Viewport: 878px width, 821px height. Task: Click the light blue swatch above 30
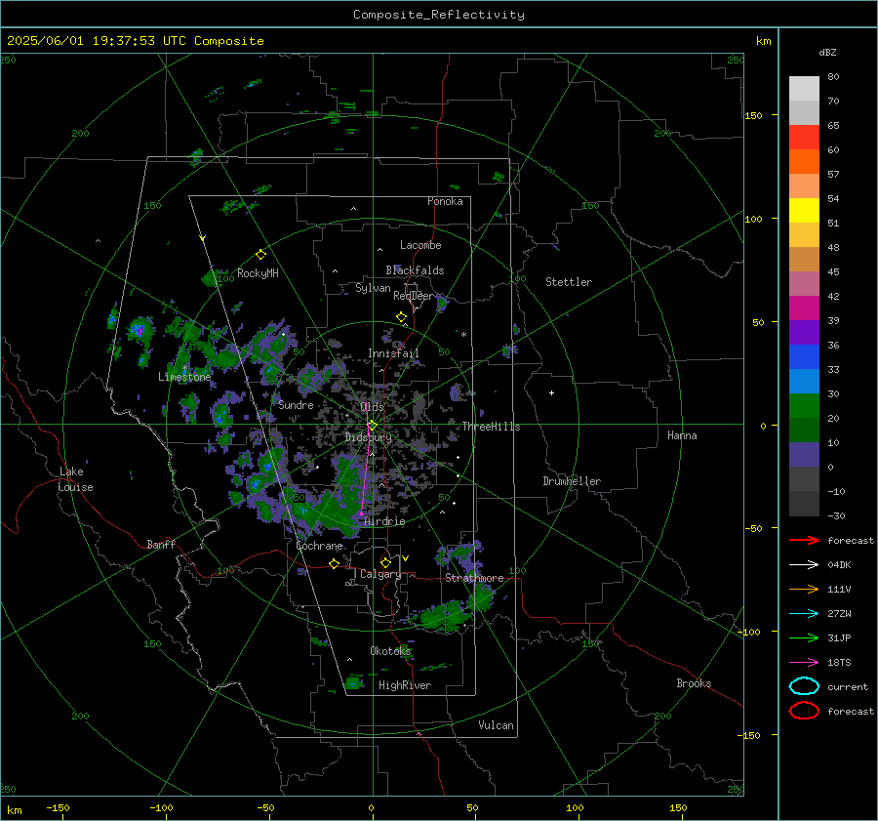pos(804,382)
